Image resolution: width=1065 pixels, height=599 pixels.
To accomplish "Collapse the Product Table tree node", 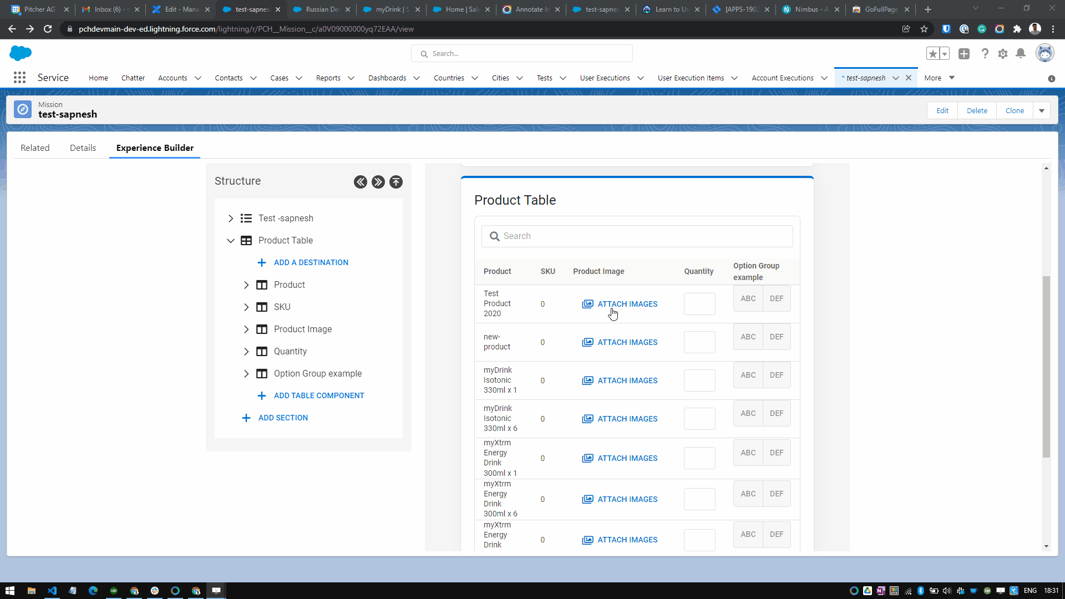I will 231,241.
